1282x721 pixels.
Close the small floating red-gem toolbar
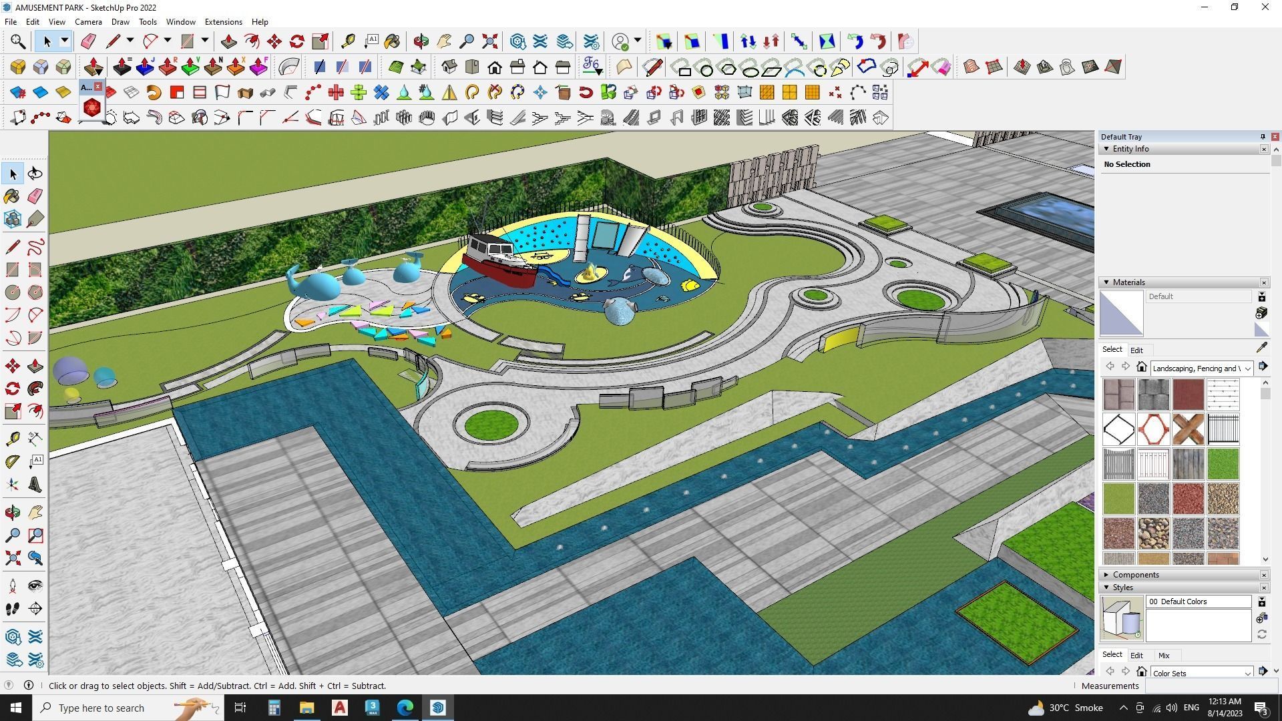[97, 87]
